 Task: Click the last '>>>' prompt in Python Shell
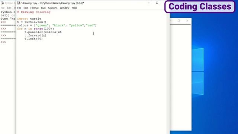pos(3,42)
